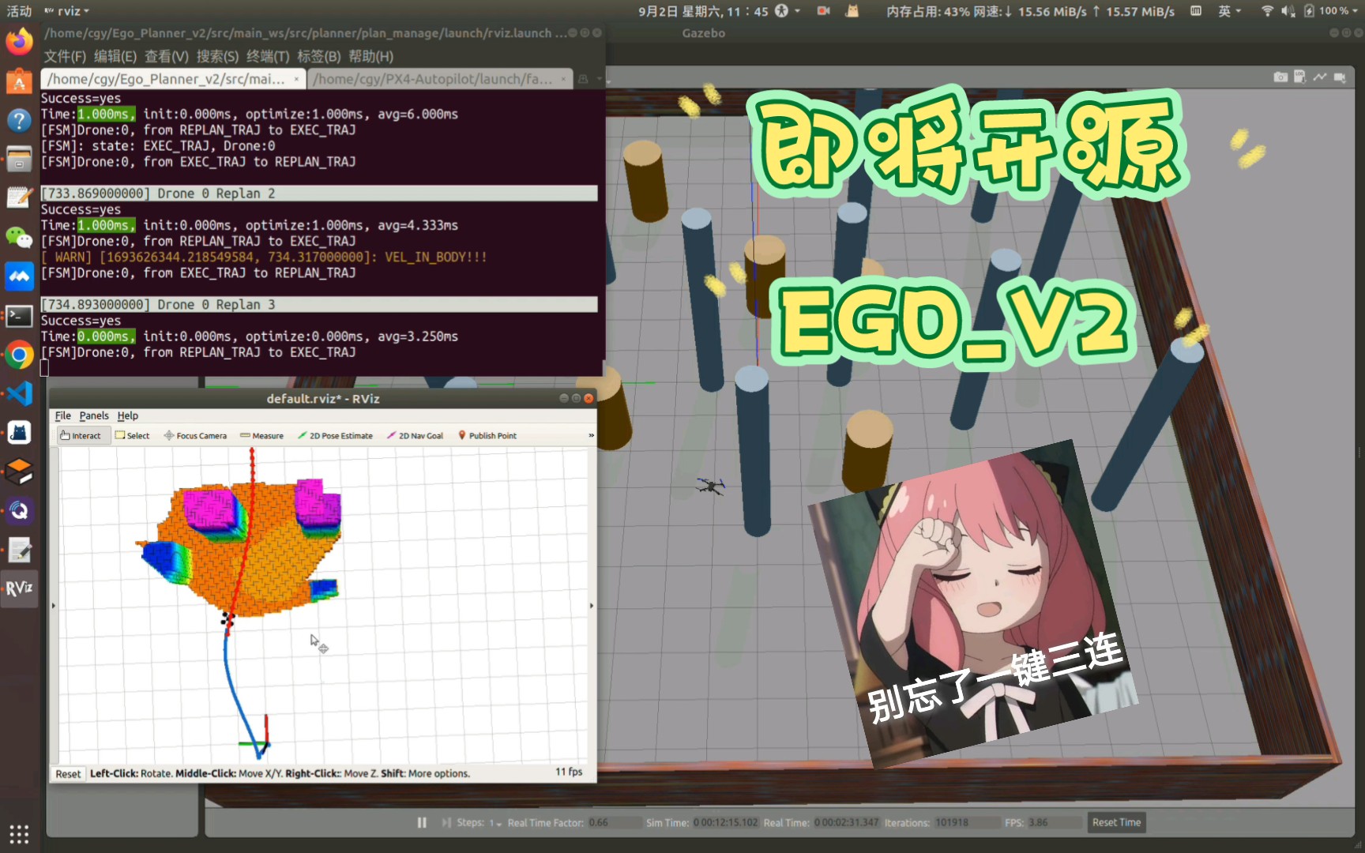This screenshot has width=1365, height=853.
Task: Open terminal 文件(F) menu
Action: tap(65, 56)
